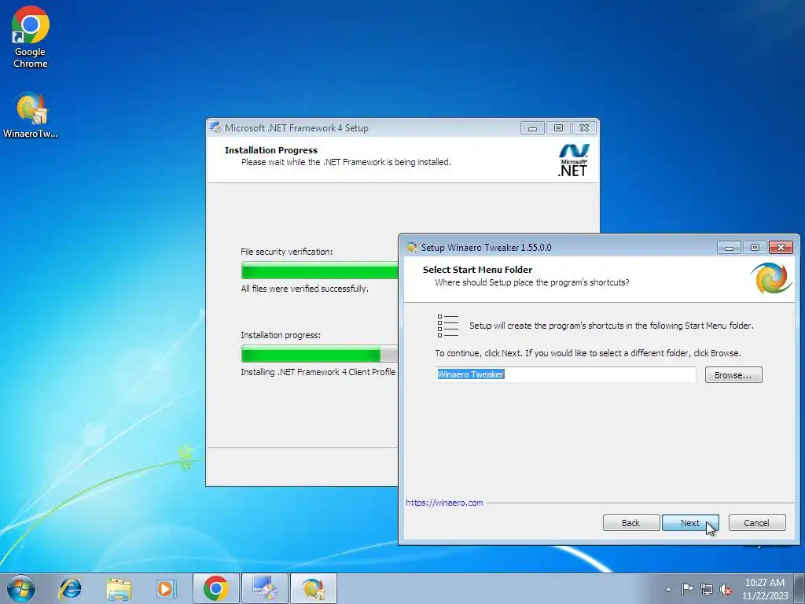Open Action Center flag icon in tray
The height and width of the screenshot is (604, 805).
687,588
